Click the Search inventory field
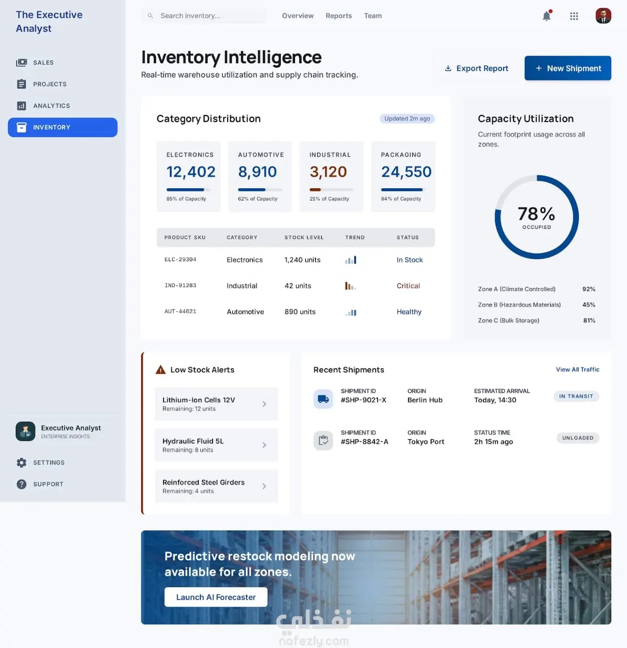This screenshot has height=648, width=627. click(x=204, y=16)
